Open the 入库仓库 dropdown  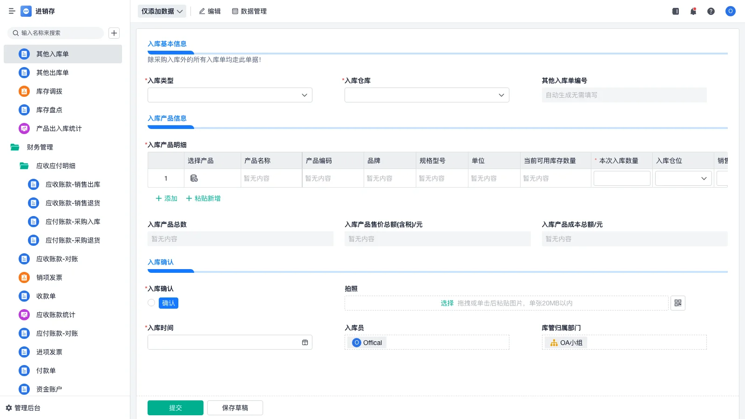pos(427,95)
